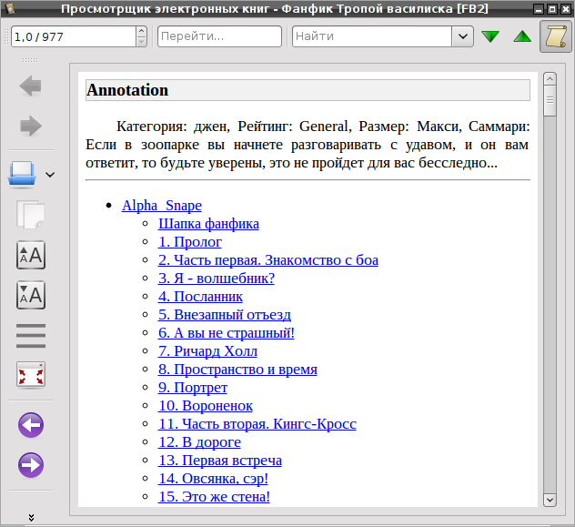575x527 pixels.
Task: Open chapter 15. Это же стена!
Action: point(214,497)
